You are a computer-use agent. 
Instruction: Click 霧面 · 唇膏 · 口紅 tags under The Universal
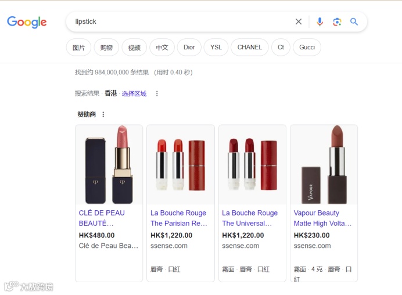point(246,269)
